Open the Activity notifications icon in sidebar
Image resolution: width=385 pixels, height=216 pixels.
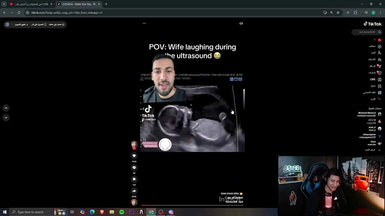click(380, 73)
